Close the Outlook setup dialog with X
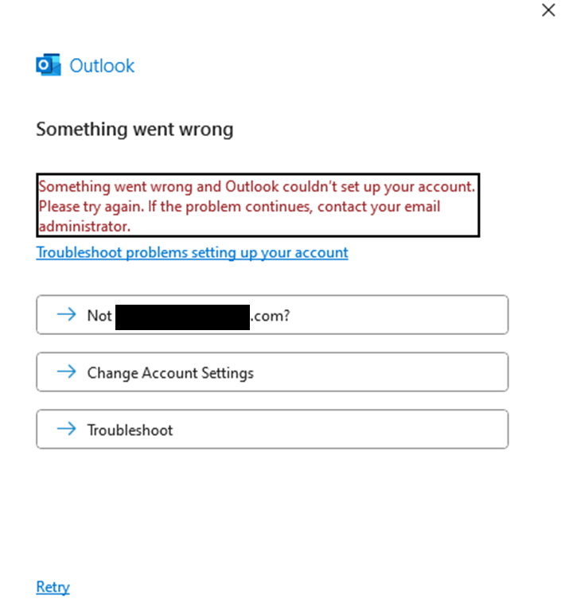 (547, 10)
